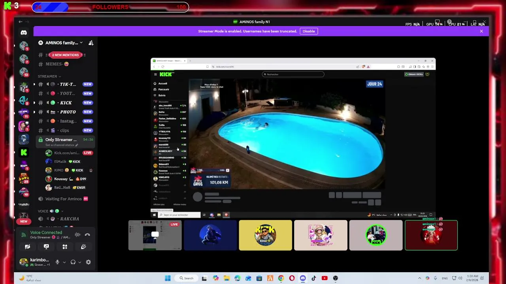Viewport: 506px width, 284px height.
Task: Expand the TIK-T... channel thread arrow
Action: click(34, 84)
